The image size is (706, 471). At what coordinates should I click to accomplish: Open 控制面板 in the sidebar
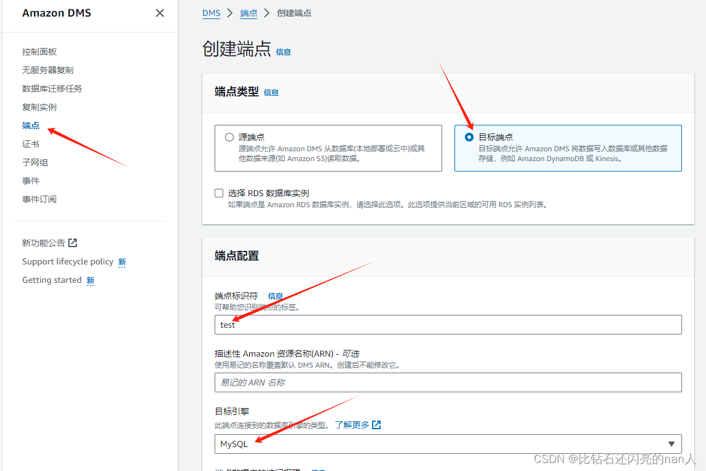tap(39, 52)
